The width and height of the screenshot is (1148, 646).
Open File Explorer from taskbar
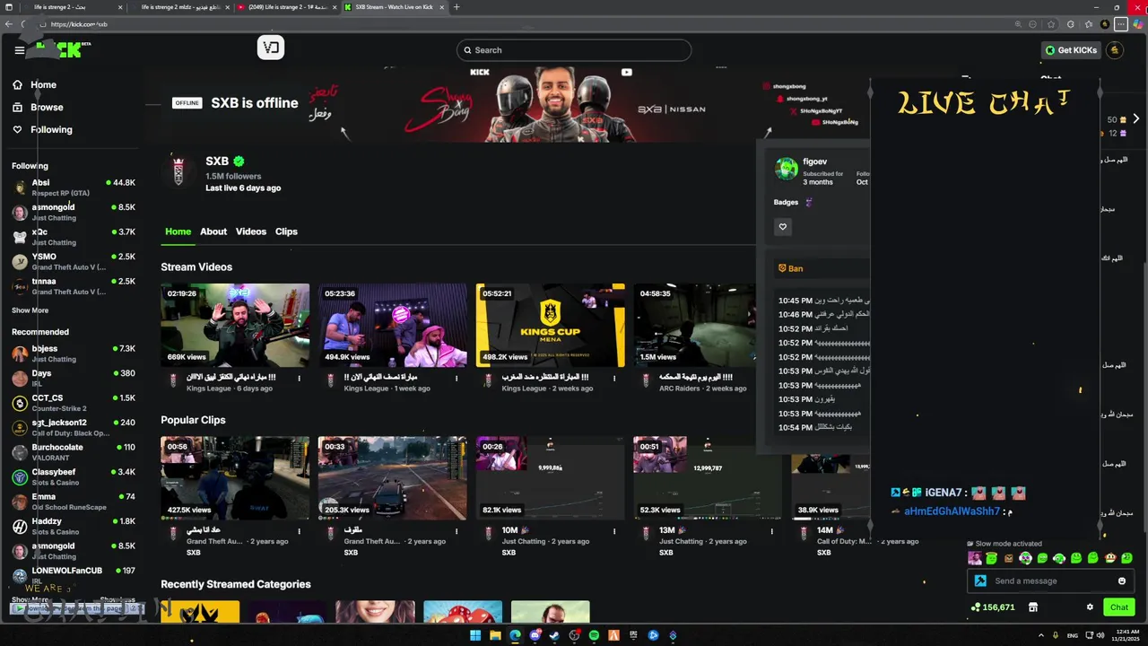[495, 635]
